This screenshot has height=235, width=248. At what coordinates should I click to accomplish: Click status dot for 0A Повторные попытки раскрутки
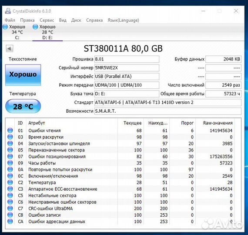(10, 169)
